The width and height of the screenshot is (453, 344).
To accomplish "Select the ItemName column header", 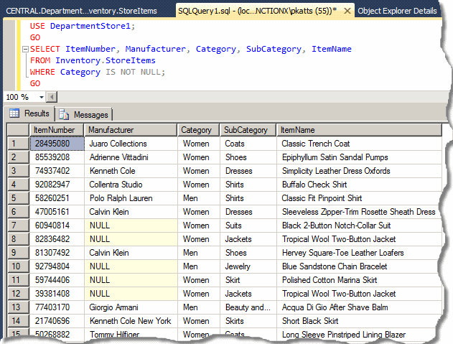I will pos(359,130).
